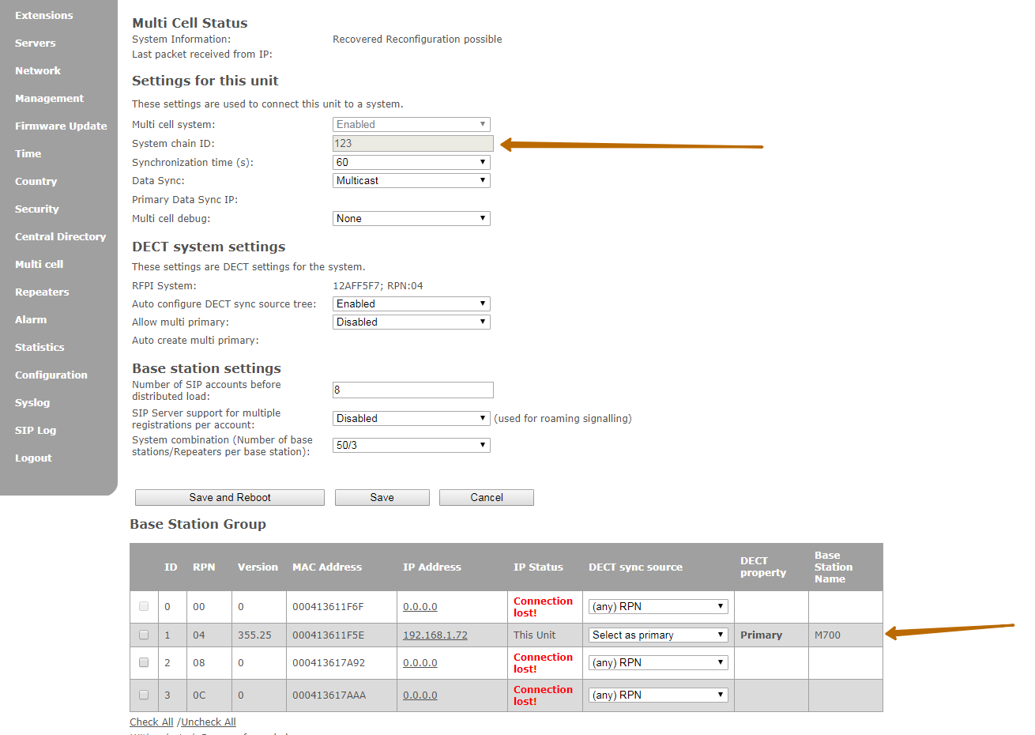
Task: Open SIP Log page
Action: click(36, 430)
